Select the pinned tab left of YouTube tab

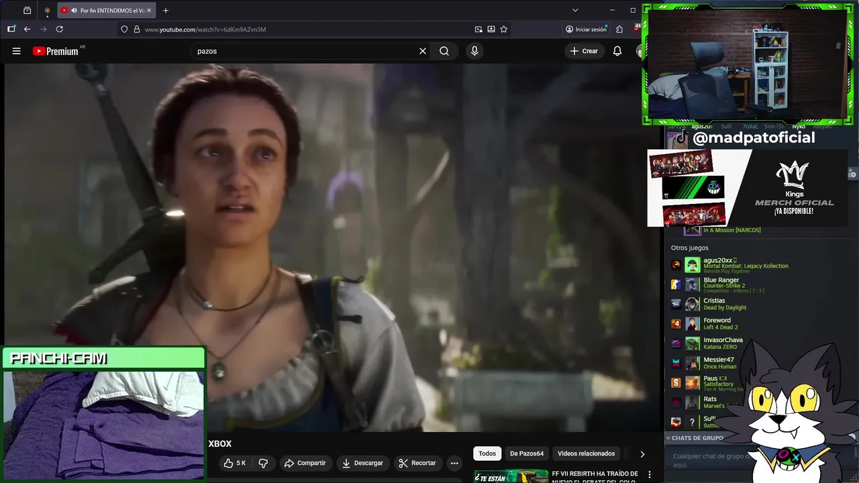47,10
